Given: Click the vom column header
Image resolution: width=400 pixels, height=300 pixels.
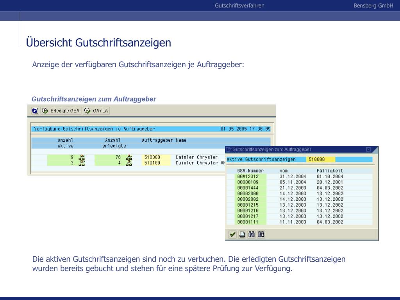Looking at the screenshot, I should point(284,171).
